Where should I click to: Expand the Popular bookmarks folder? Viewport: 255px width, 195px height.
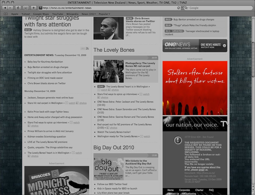(x=104, y=14)
